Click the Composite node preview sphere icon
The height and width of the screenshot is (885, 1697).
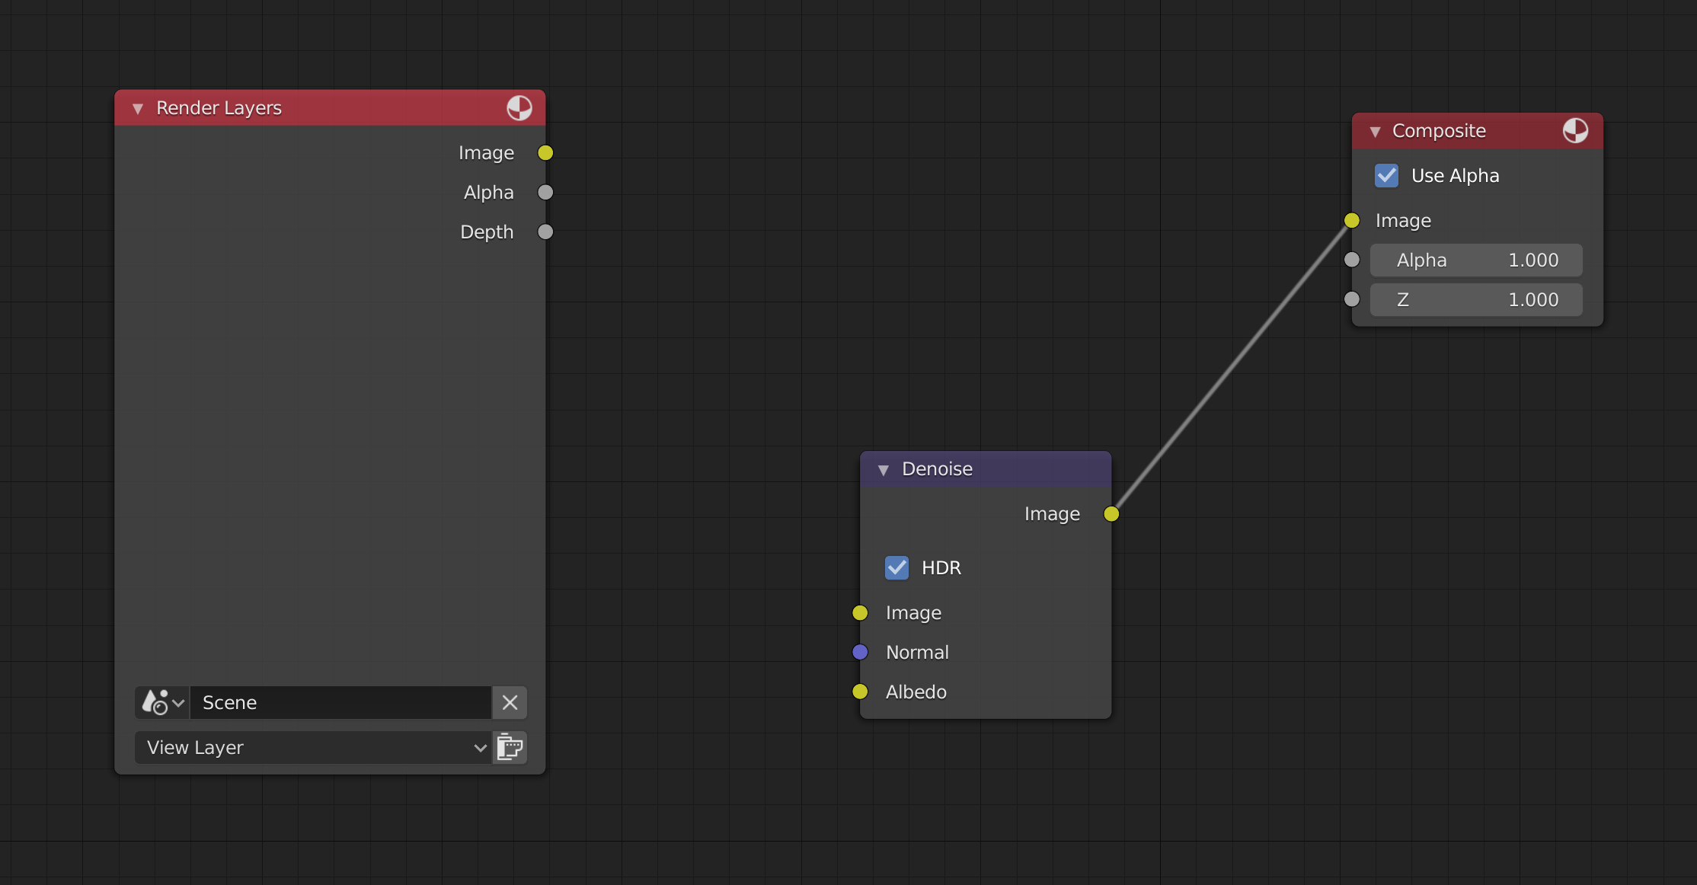click(x=1575, y=131)
